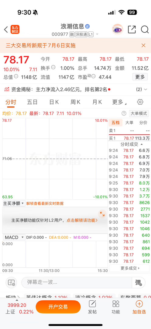Select the trade row with volume 1537
This screenshot has width=151, height=329.
[129, 215]
